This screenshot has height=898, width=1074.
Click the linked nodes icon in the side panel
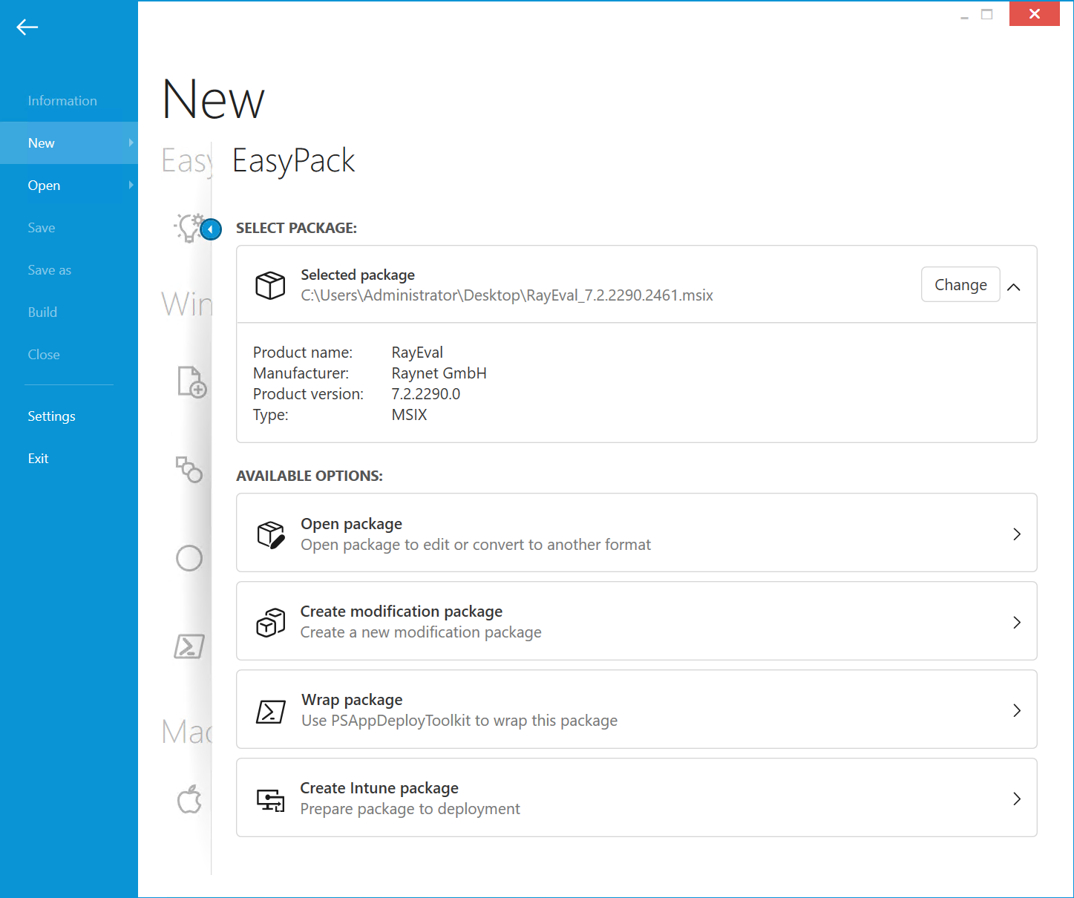pyautogui.click(x=189, y=470)
